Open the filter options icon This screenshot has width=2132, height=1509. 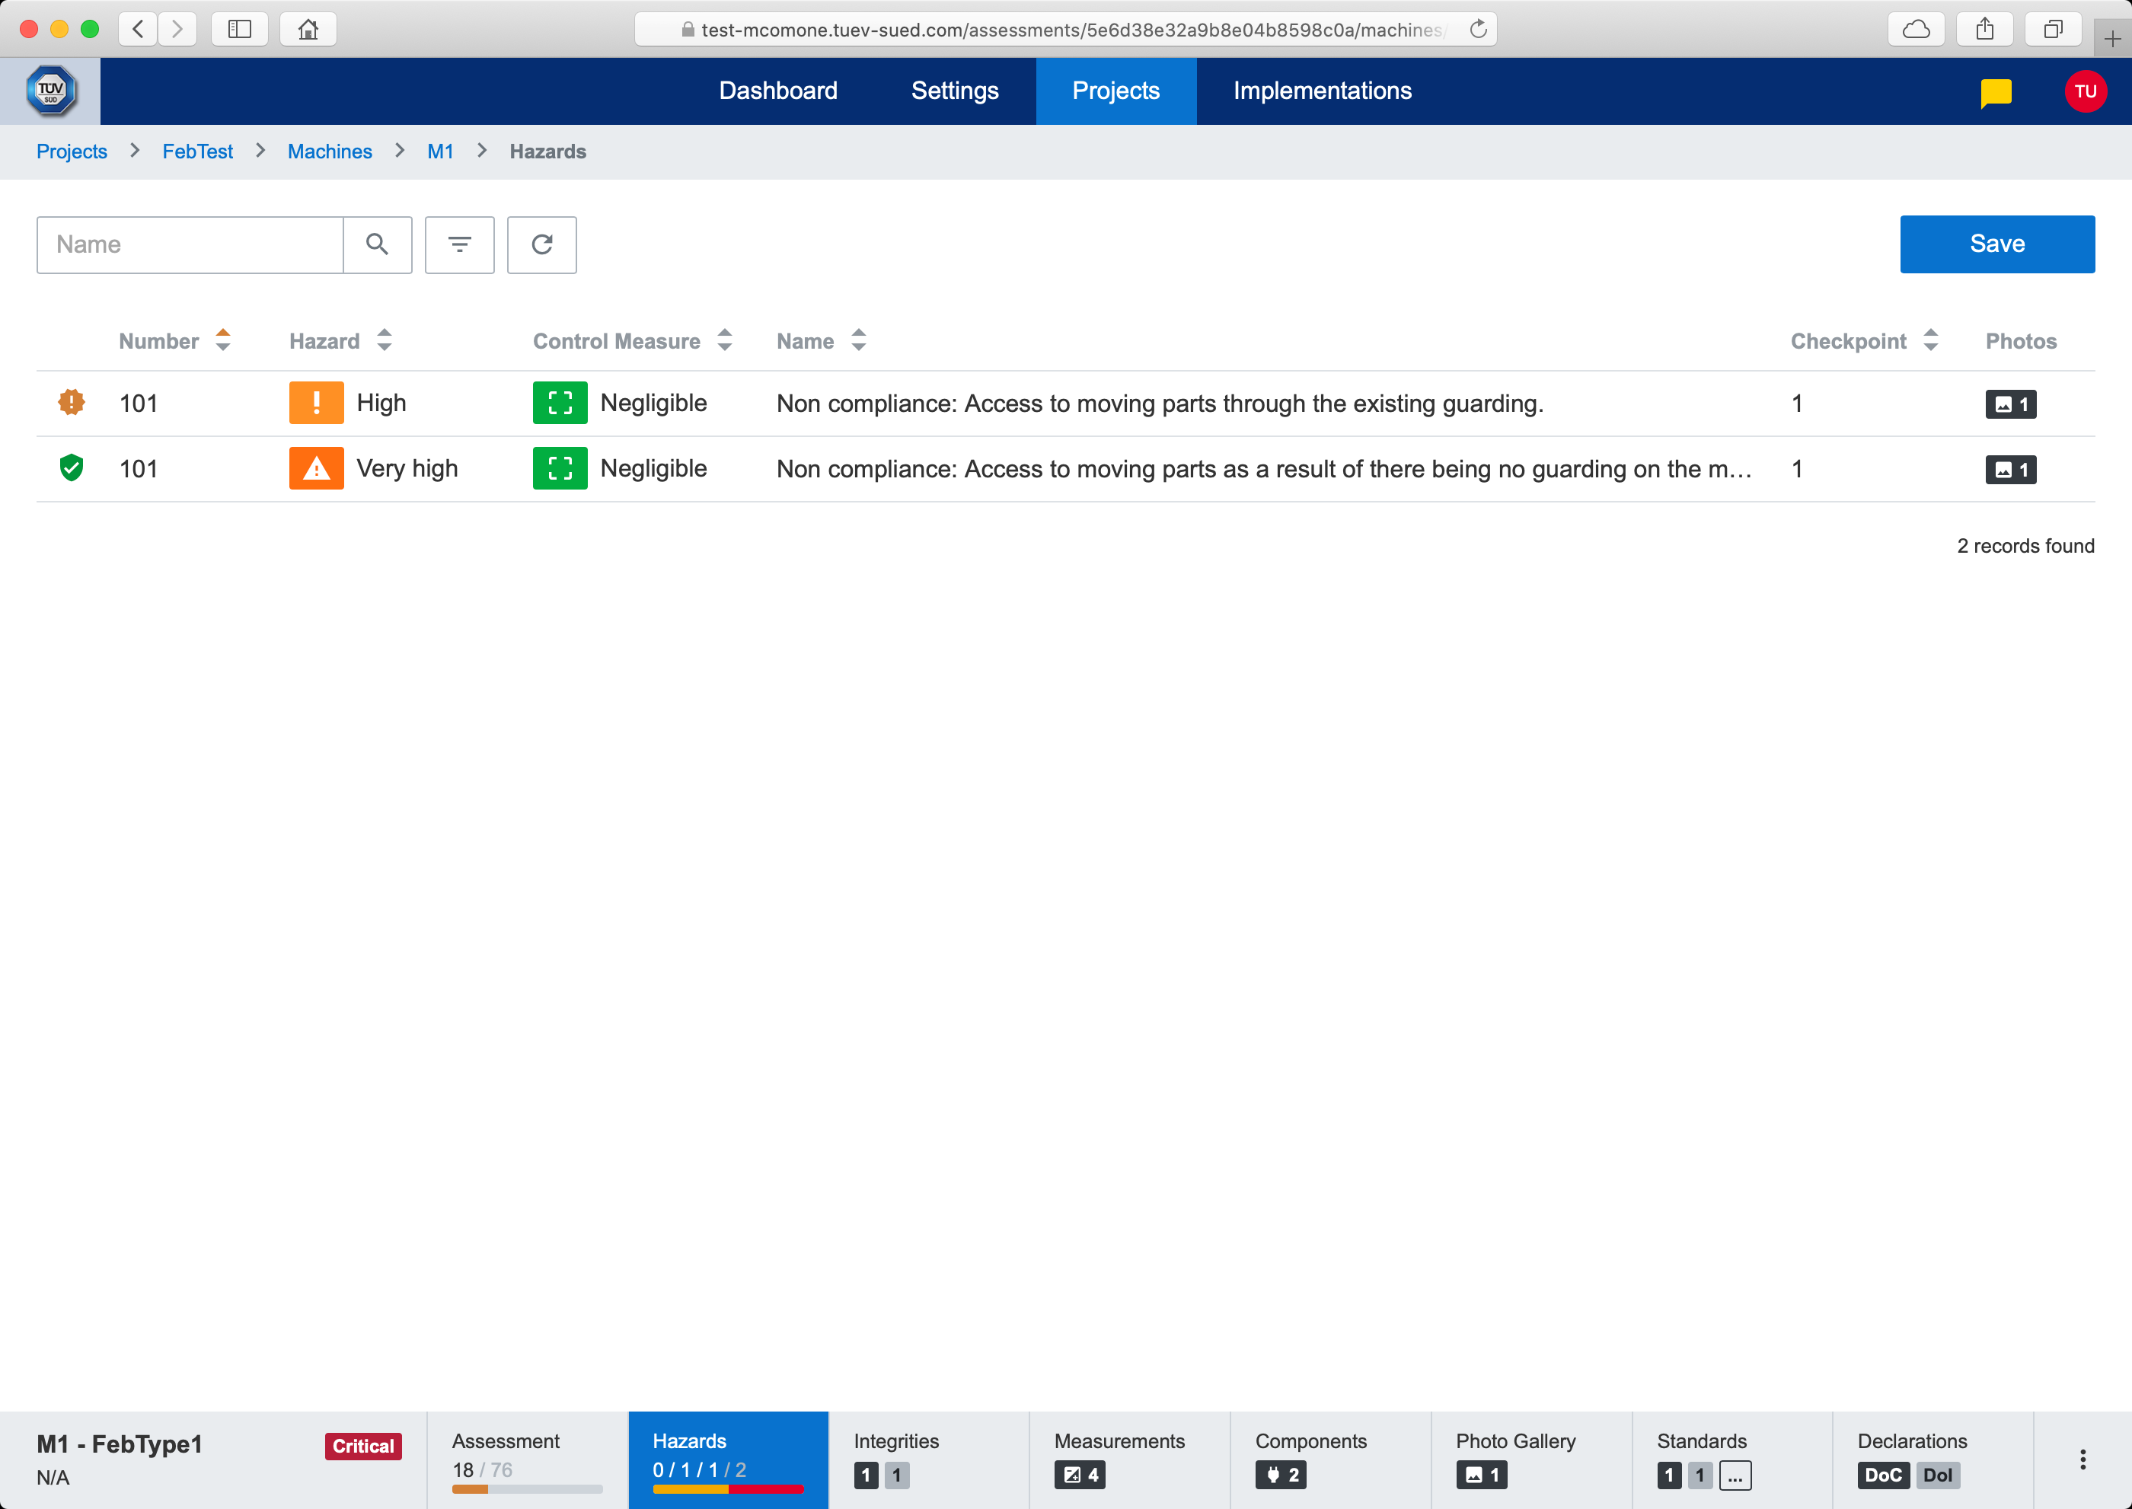(x=459, y=244)
